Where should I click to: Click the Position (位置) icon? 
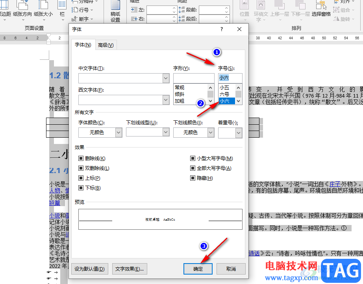coord(244,11)
